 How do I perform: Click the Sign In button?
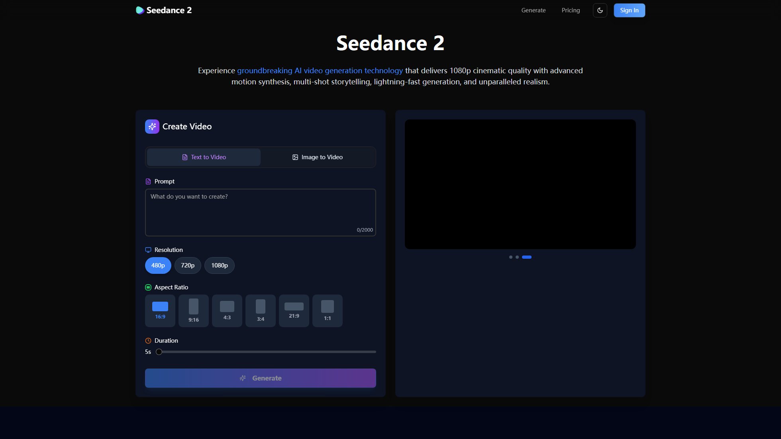click(629, 10)
